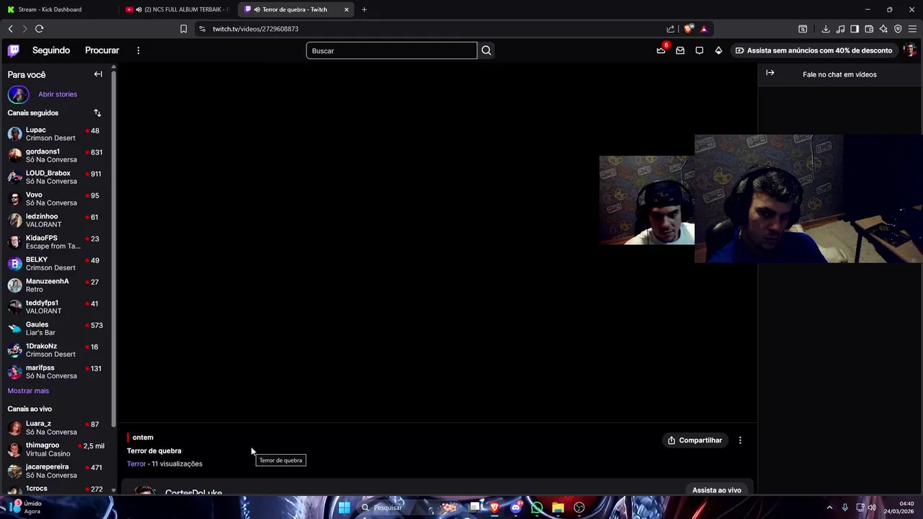Open Discord from the taskbar
This screenshot has width=923, height=519.
tap(516, 507)
